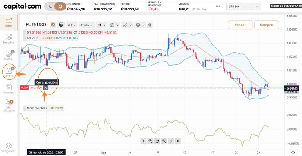Close position with the X button

coord(46,88)
